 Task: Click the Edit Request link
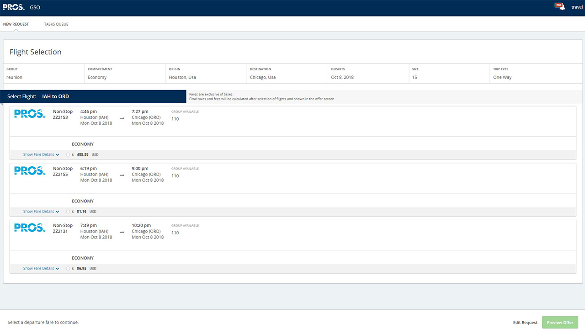[525, 323]
